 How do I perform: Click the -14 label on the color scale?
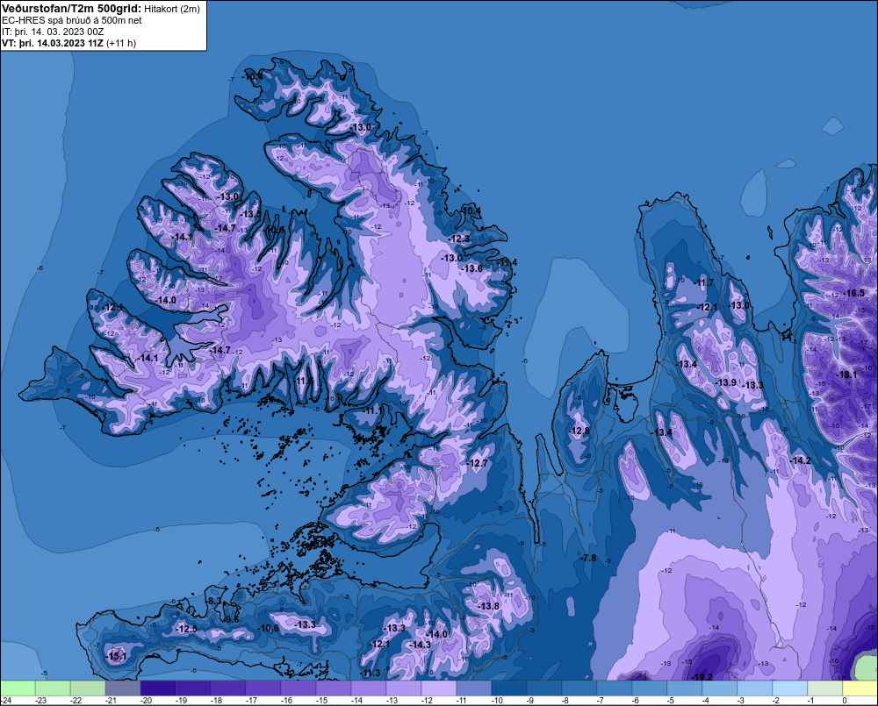[356, 700]
